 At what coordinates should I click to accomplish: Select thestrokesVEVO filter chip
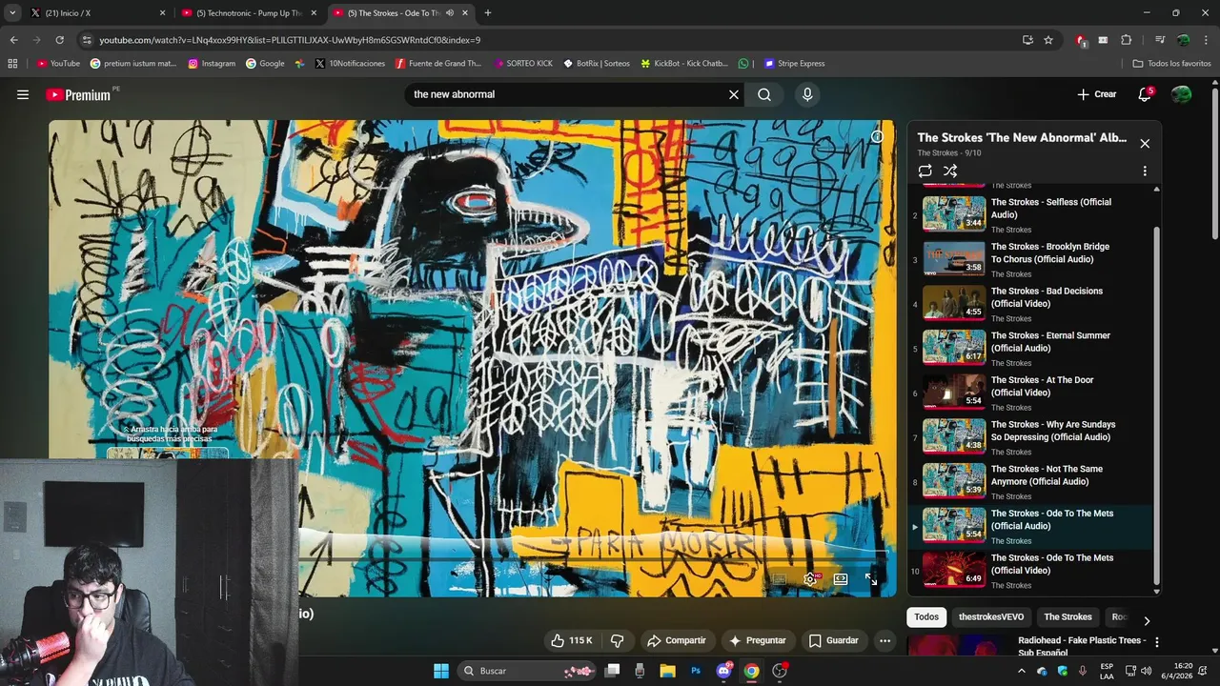click(991, 616)
